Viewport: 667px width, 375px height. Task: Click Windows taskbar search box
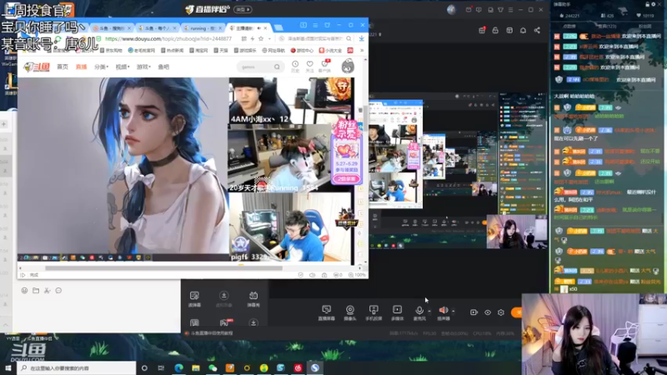click(77, 367)
